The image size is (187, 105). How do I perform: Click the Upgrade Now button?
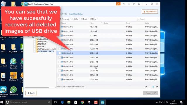[150, 12]
